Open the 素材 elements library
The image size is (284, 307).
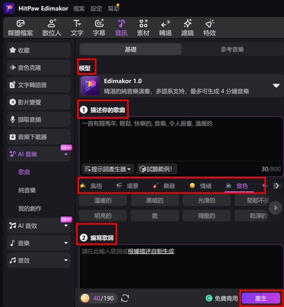click(144, 28)
